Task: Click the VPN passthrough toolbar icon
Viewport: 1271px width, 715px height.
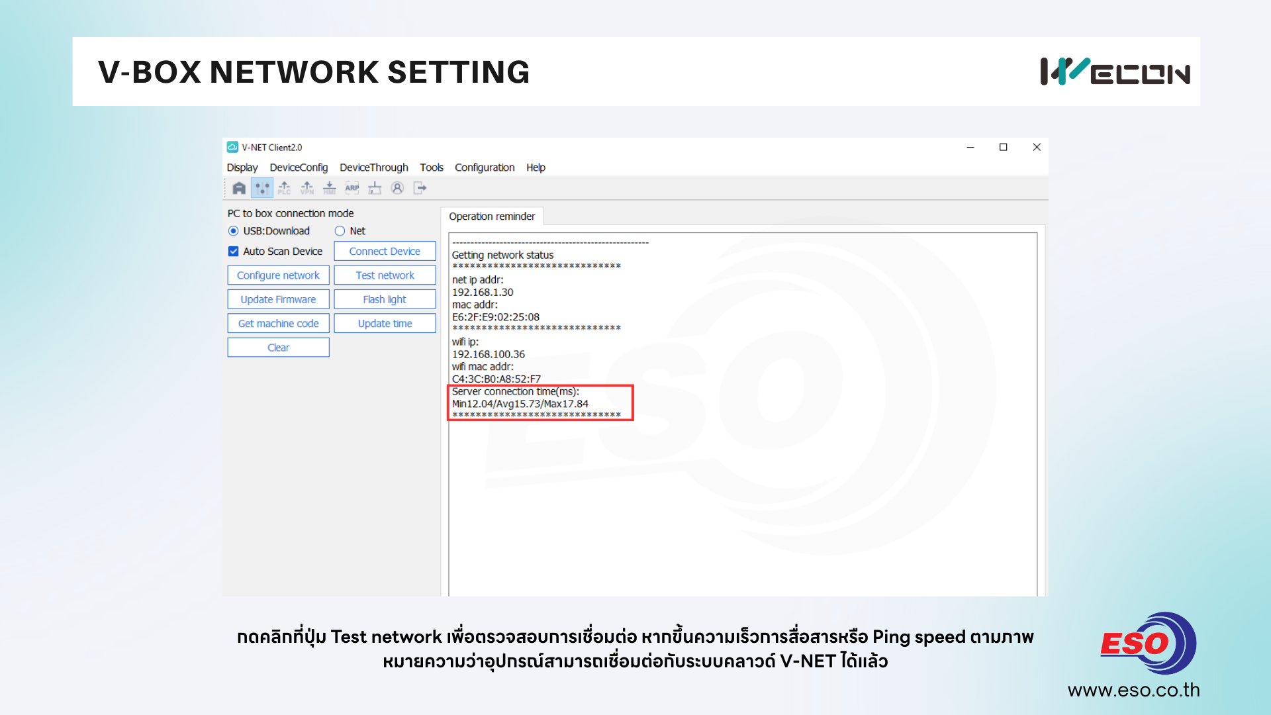Action: 307,189
